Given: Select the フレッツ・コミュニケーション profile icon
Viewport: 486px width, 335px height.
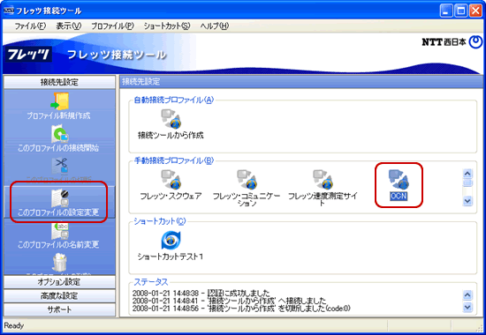Looking at the screenshot, I should pyautogui.click(x=247, y=180).
